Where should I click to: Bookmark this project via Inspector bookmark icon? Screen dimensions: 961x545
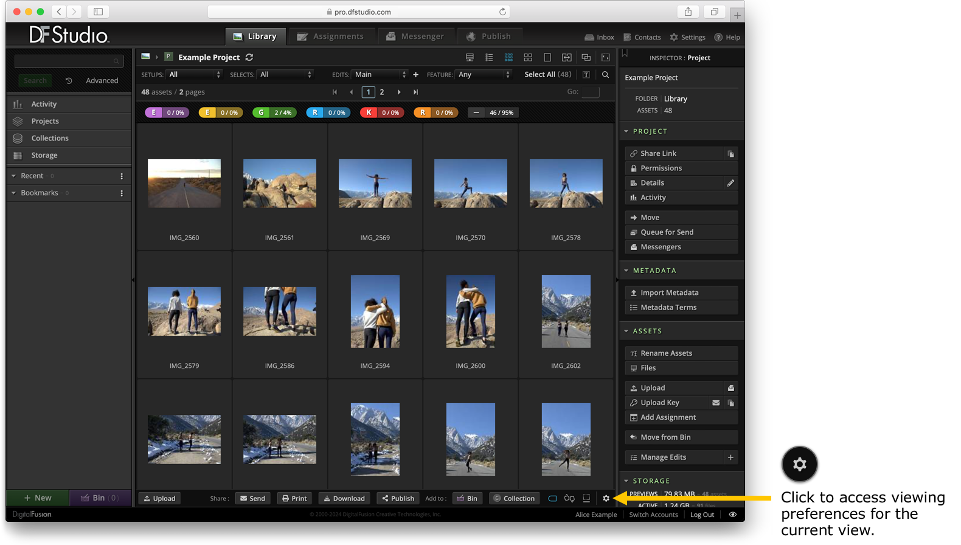(625, 54)
